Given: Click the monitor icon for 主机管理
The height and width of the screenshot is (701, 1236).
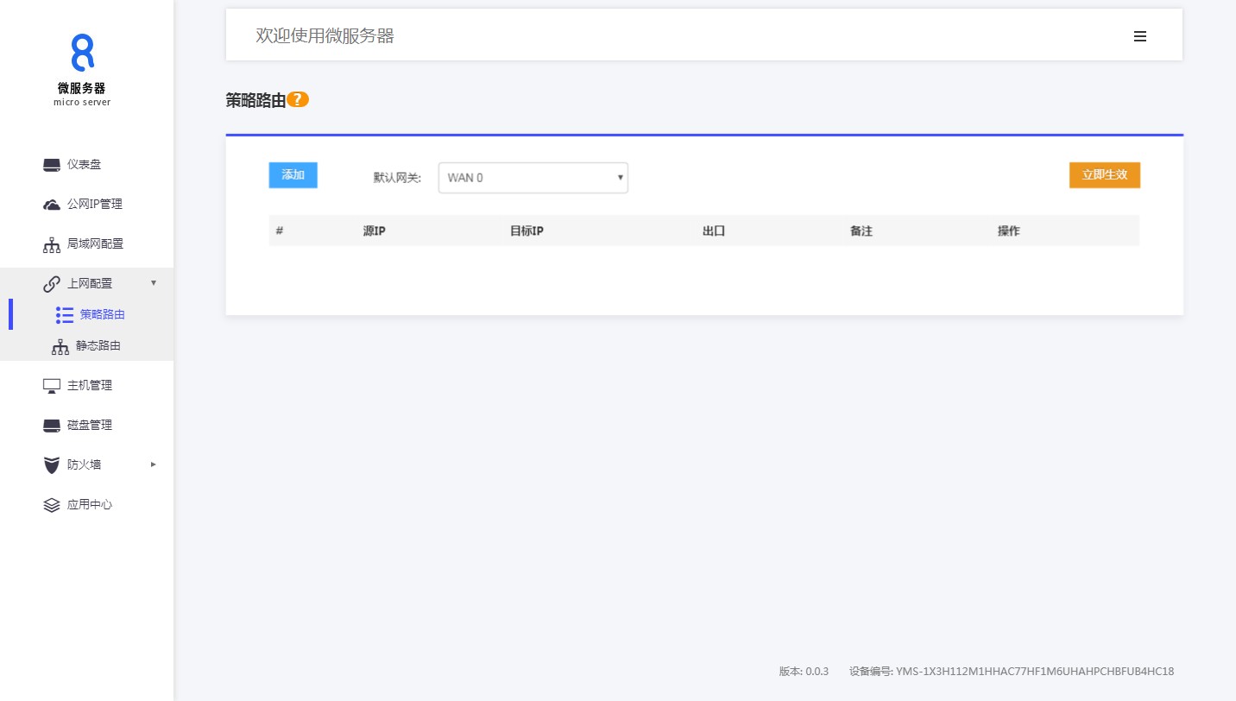Looking at the screenshot, I should [52, 386].
